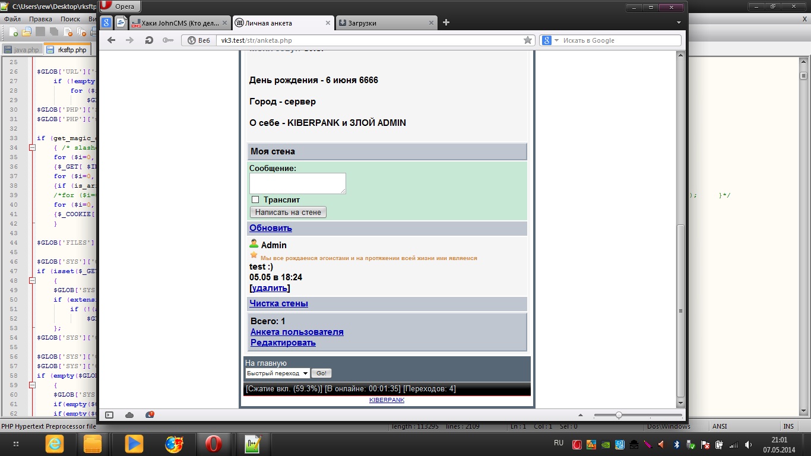
Task: Collapse the fold at code line 34
Action: [x=33, y=148]
